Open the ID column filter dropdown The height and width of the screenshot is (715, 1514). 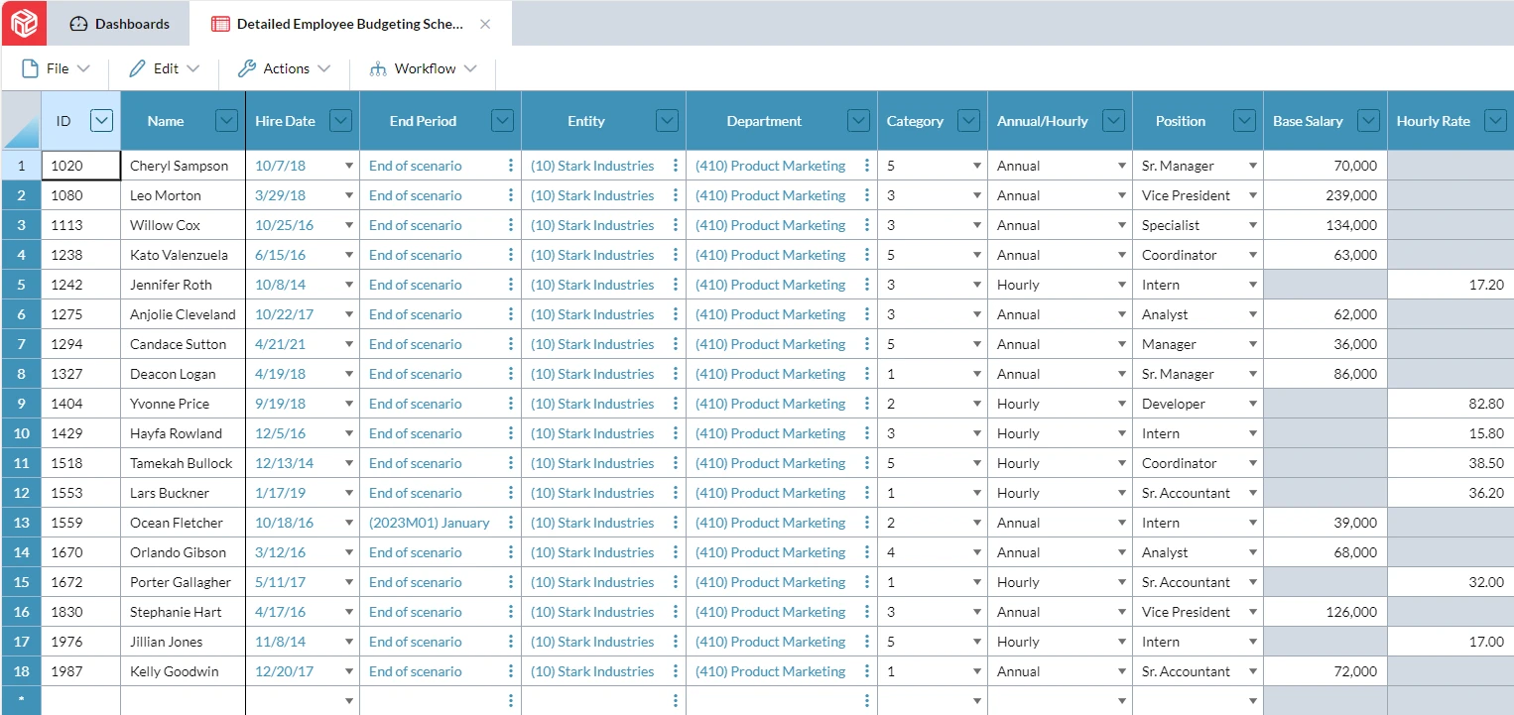tap(101, 121)
